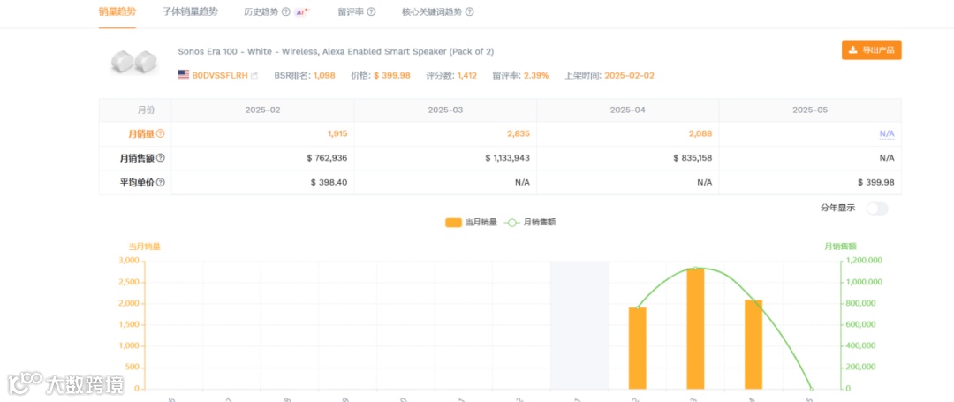Screen dimensions: 954x402
Task: Open ASIN B0DVSSFLRH link
Action: (x=220, y=75)
